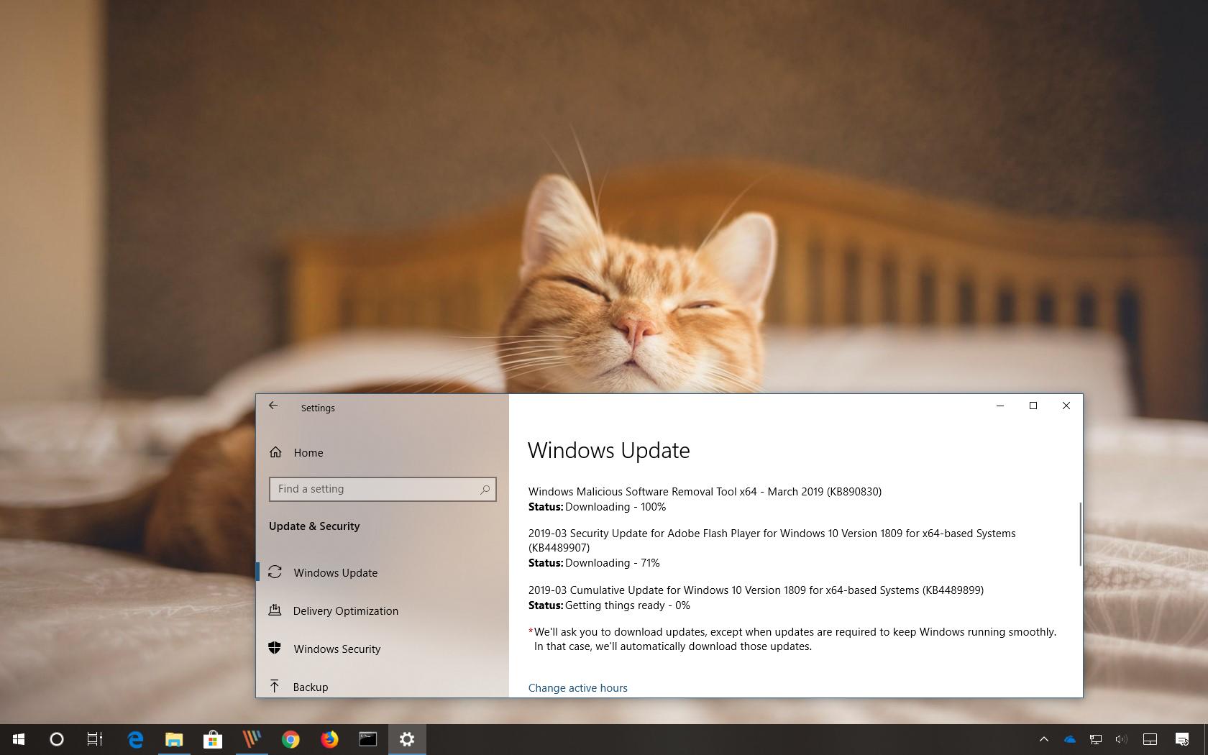Click the Backup upward arrow icon

click(x=275, y=686)
